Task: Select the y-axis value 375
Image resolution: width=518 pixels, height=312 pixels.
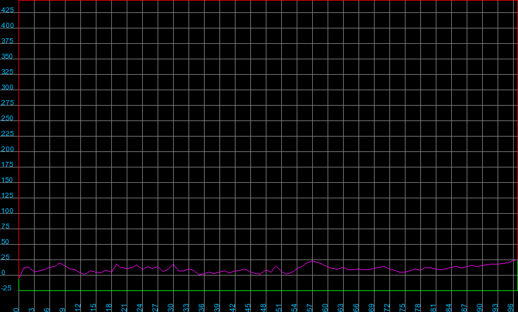Action: 7,41
